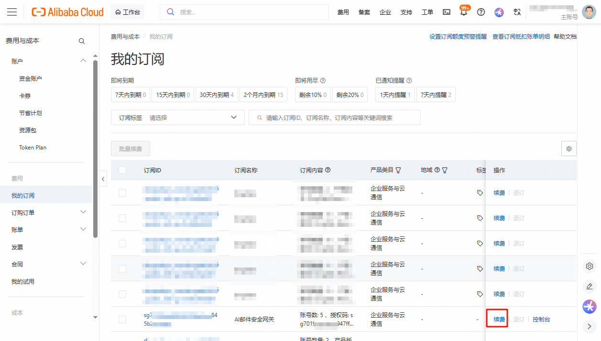Viewport: 601px width, 341px height.
Task: Open the filter icon beside 产品类目 header
Action: tap(398, 170)
